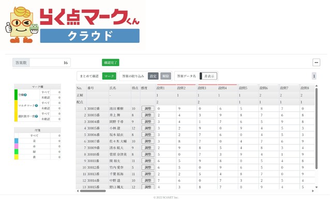Click the マーク欄 panel header

(38, 87)
